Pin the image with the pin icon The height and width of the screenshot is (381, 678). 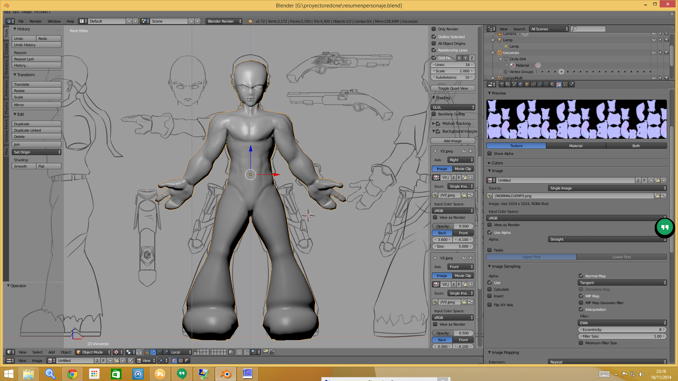(131, 361)
